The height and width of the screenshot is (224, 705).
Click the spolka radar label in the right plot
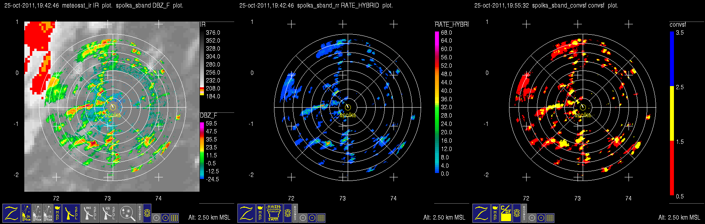coord(583,115)
